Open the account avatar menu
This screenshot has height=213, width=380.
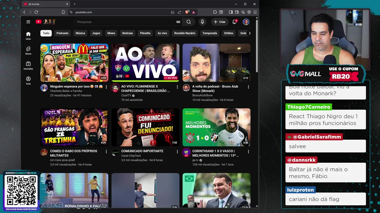pos(246,22)
